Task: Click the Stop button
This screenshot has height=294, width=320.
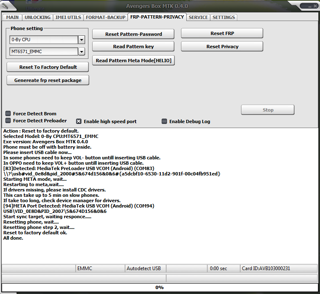Action: (x=268, y=110)
